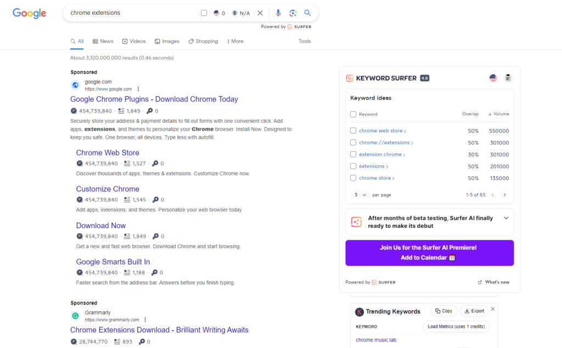Switch to the Images tab
562x348 pixels.
pos(167,41)
